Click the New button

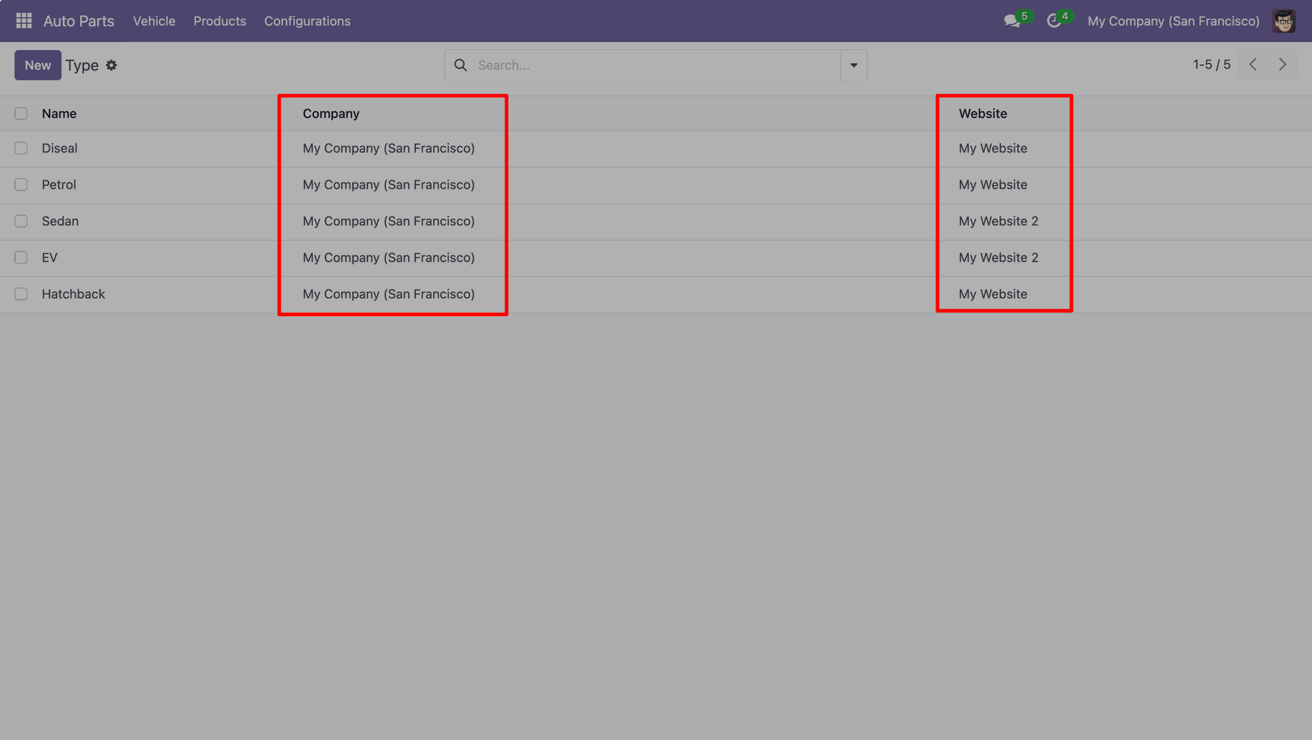[x=38, y=66]
